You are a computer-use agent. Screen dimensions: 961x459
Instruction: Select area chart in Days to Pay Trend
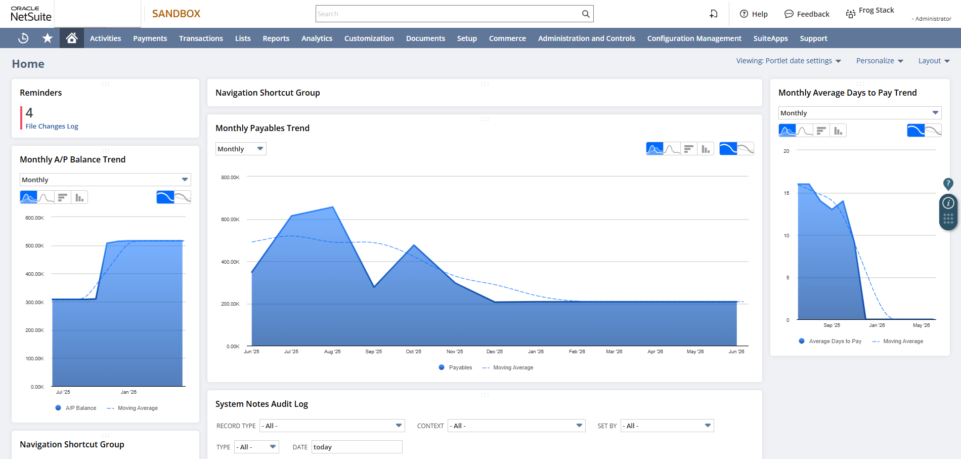(x=787, y=131)
